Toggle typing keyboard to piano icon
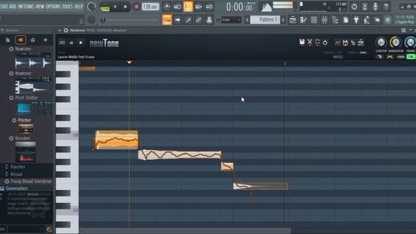This screenshot has width=416, height=234. pyautogui.click(x=167, y=19)
